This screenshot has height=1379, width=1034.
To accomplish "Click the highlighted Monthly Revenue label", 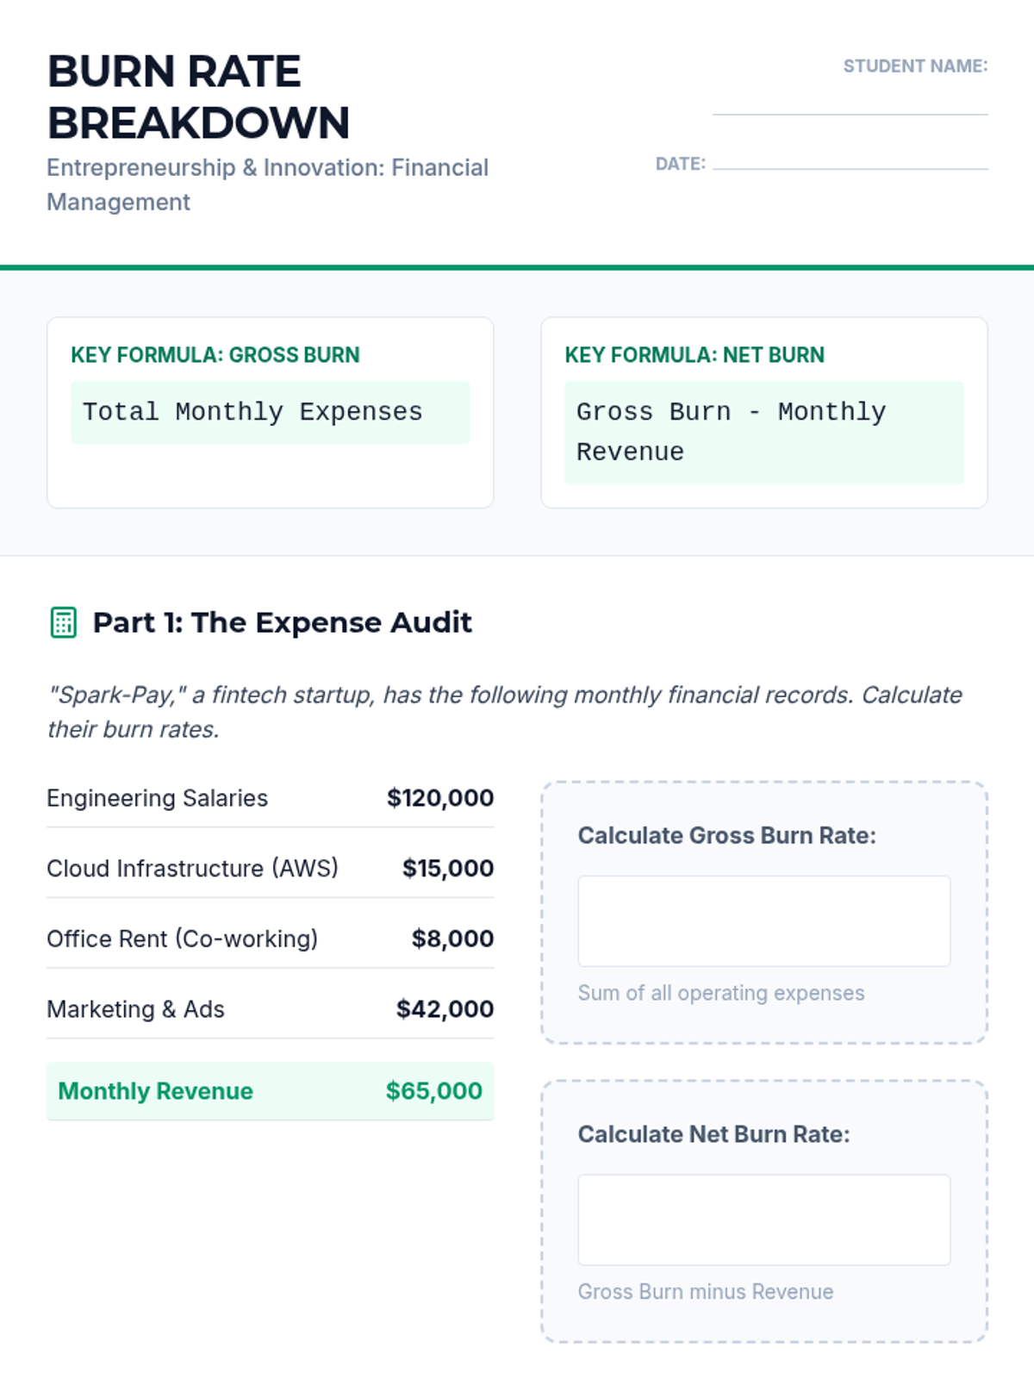I will (x=155, y=1091).
